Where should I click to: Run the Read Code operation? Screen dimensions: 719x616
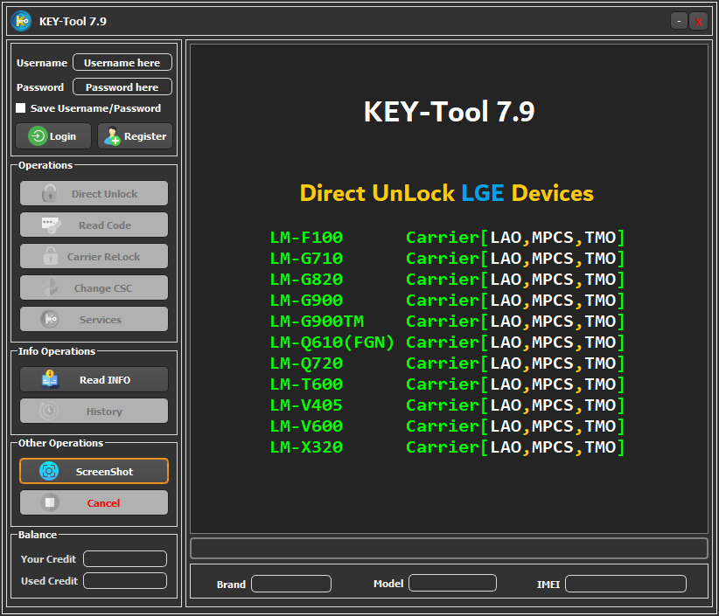[94, 225]
